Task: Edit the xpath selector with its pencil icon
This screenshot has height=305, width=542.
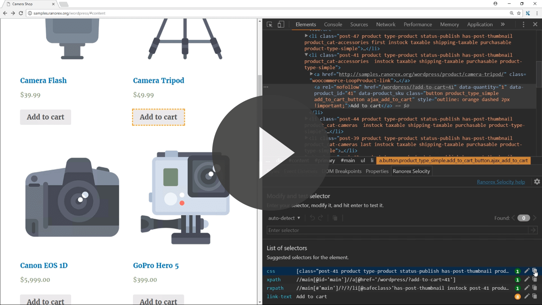Action: click(x=527, y=280)
